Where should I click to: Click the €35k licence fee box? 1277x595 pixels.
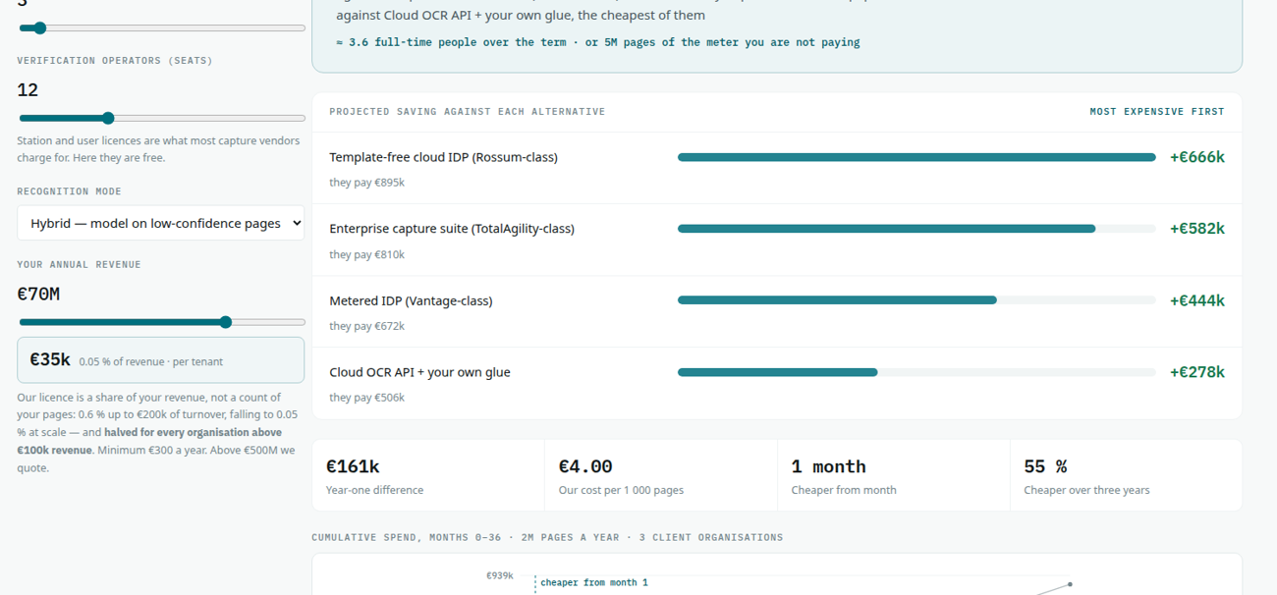point(161,360)
